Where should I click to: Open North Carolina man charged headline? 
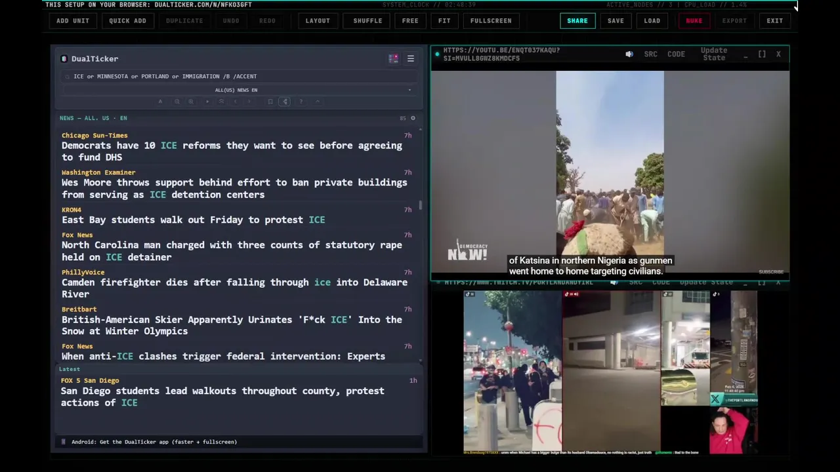tap(232, 251)
